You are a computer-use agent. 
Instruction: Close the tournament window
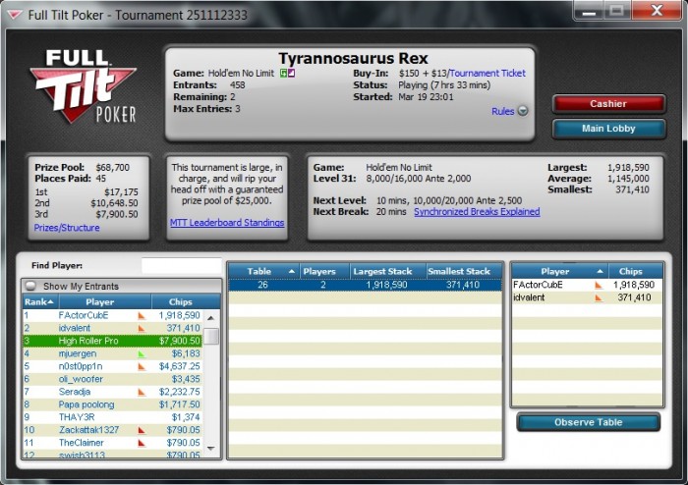click(657, 11)
